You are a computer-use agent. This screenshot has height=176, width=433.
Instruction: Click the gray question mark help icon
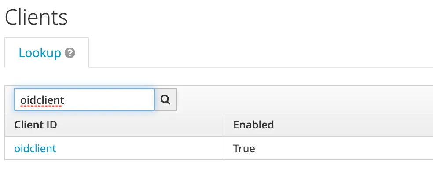[70, 53]
